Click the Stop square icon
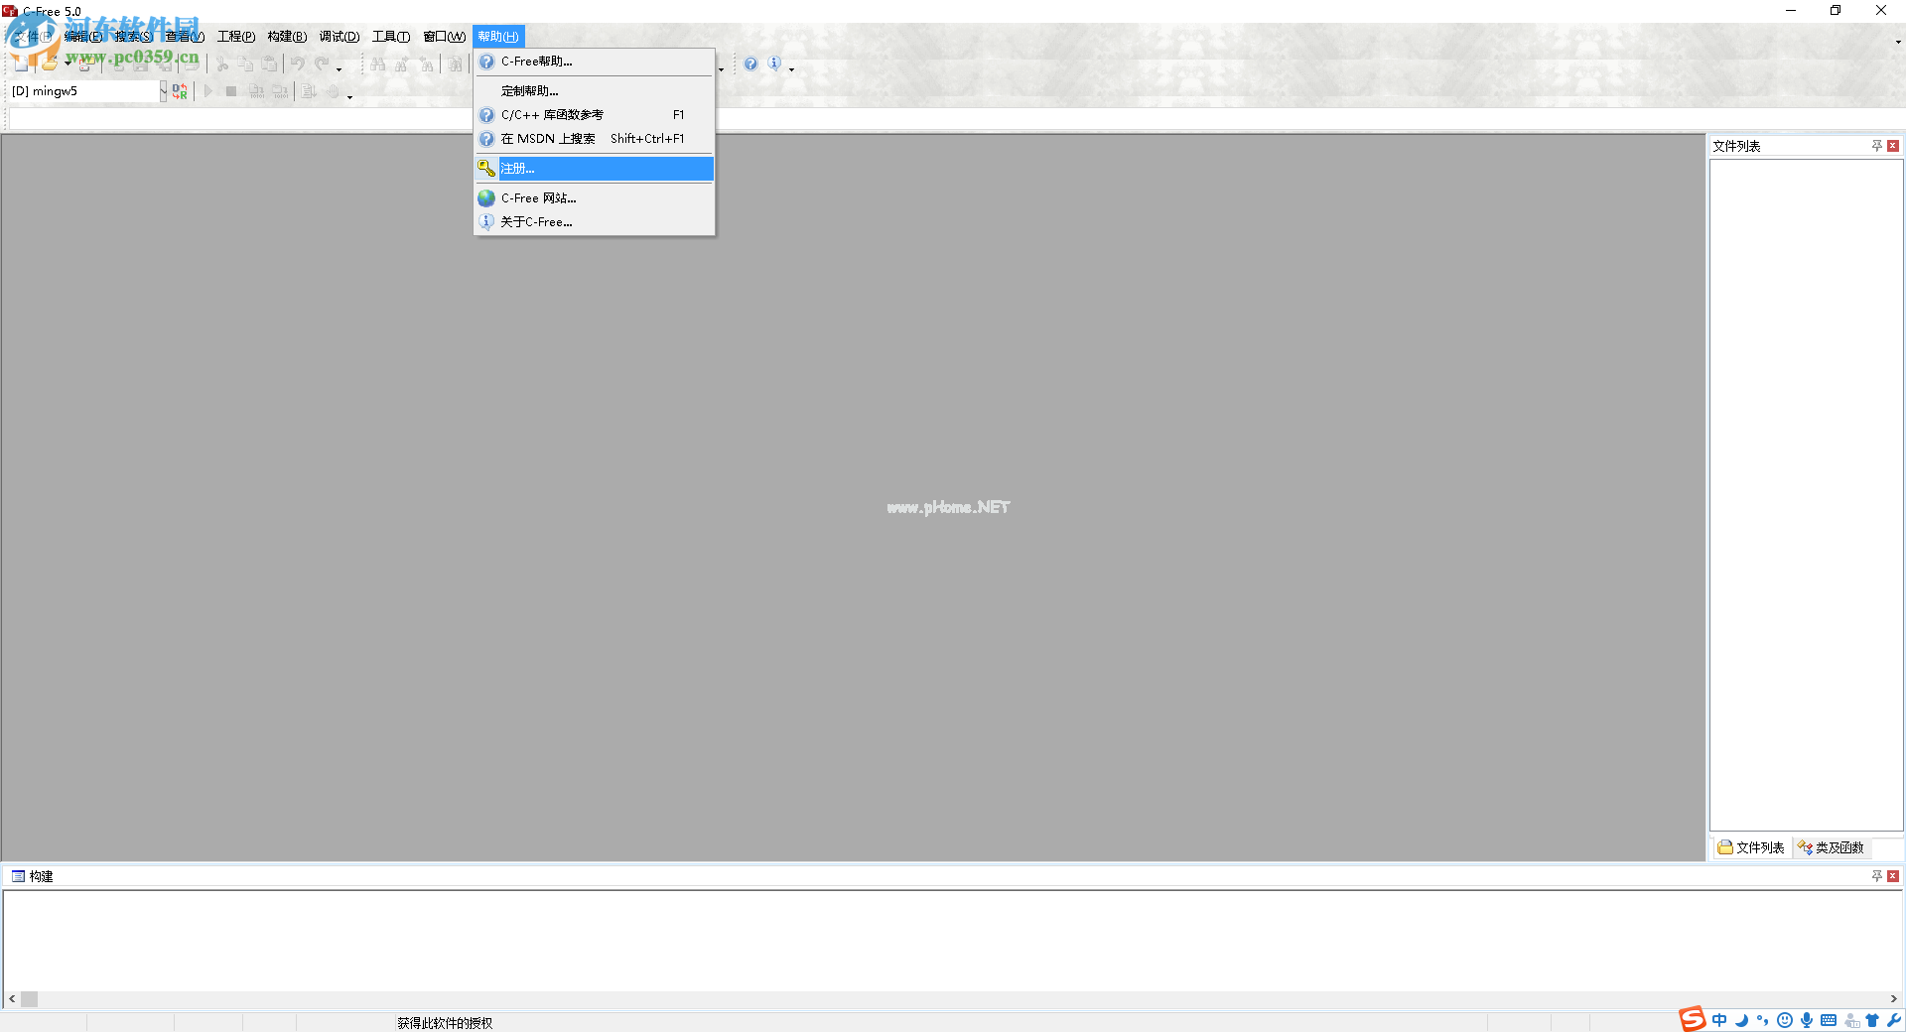 pyautogui.click(x=231, y=91)
